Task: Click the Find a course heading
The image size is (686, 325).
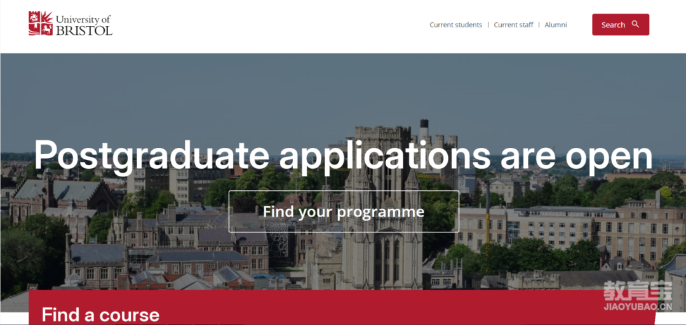Action: click(100, 315)
